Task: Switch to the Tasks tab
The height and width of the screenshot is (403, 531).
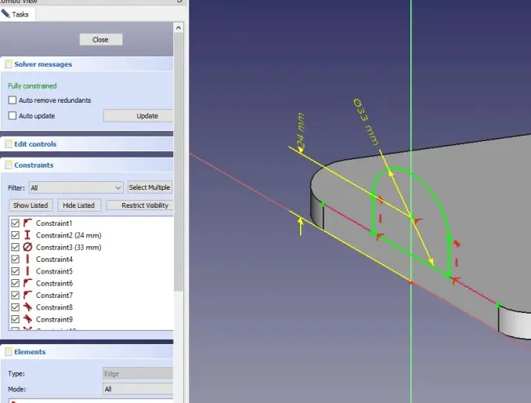Action: point(16,14)
